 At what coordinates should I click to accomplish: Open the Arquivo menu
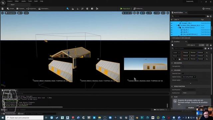[x=10, y=1]
